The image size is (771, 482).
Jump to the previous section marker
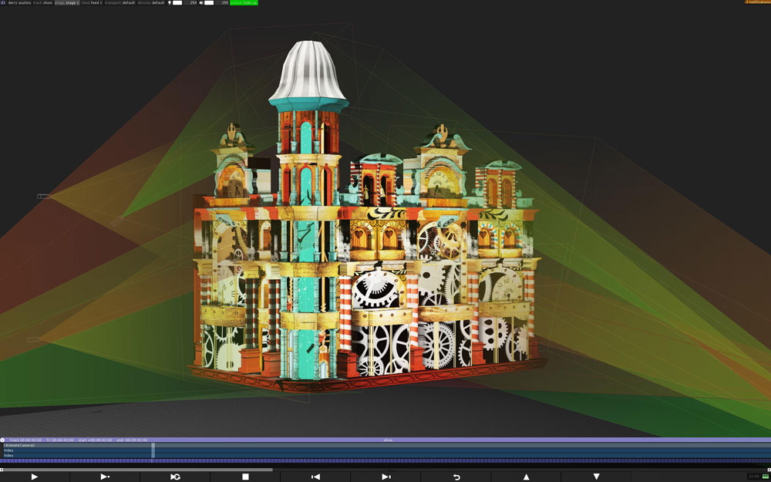pos(315,477)
